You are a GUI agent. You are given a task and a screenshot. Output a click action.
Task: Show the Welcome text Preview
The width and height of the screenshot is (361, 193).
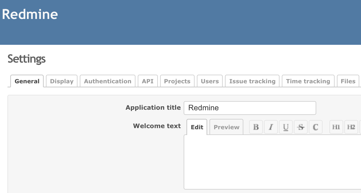click(x=226, y=127)
